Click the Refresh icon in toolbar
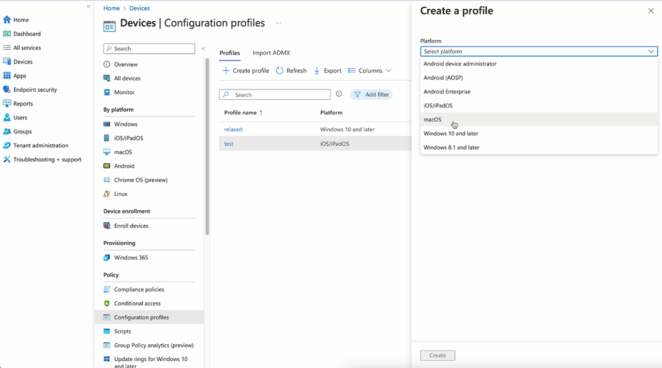The image size is (662, 368). click(280, 71)
